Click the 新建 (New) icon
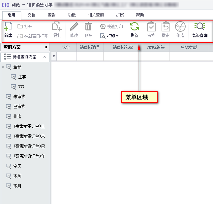The image size is (213, 204). point(8,27)
